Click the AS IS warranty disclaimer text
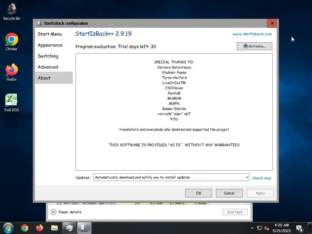Viewport: 312px width, 234px height. (174, 145)
